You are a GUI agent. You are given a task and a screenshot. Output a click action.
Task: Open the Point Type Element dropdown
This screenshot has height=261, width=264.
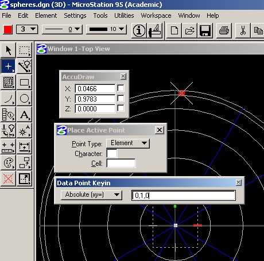(128, 143)
